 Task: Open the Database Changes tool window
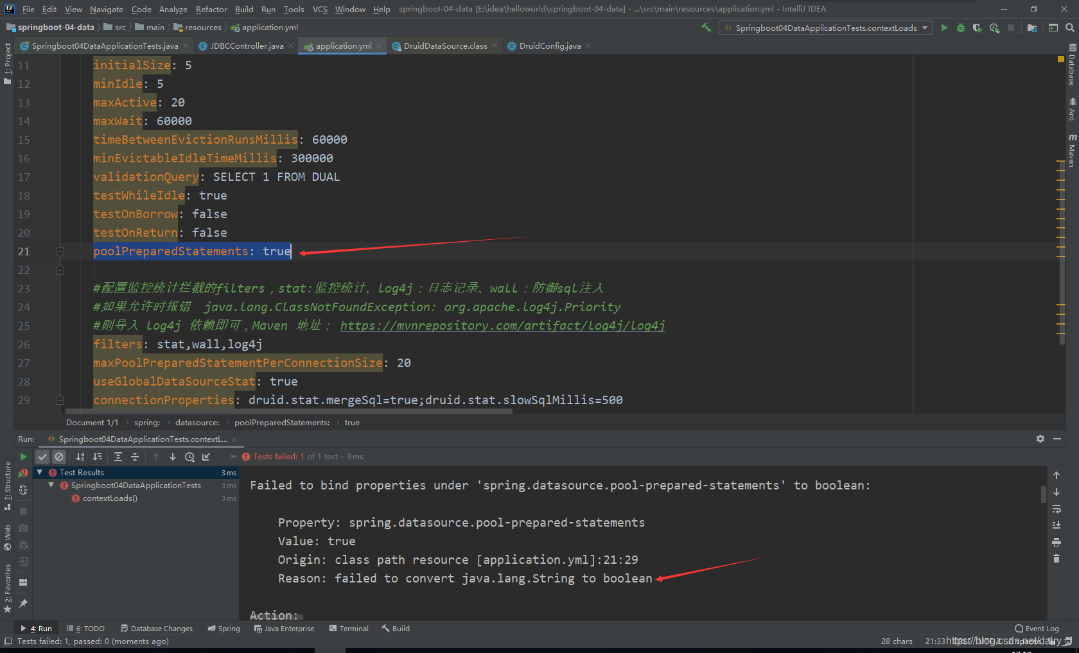tap(156, 629)
